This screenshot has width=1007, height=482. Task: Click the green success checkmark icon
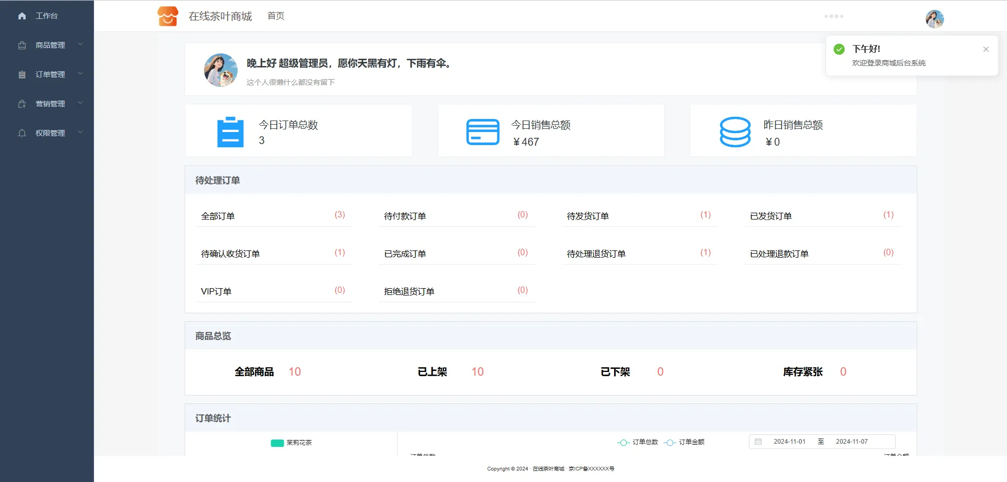pyautogui.click(x=839, y=49)
